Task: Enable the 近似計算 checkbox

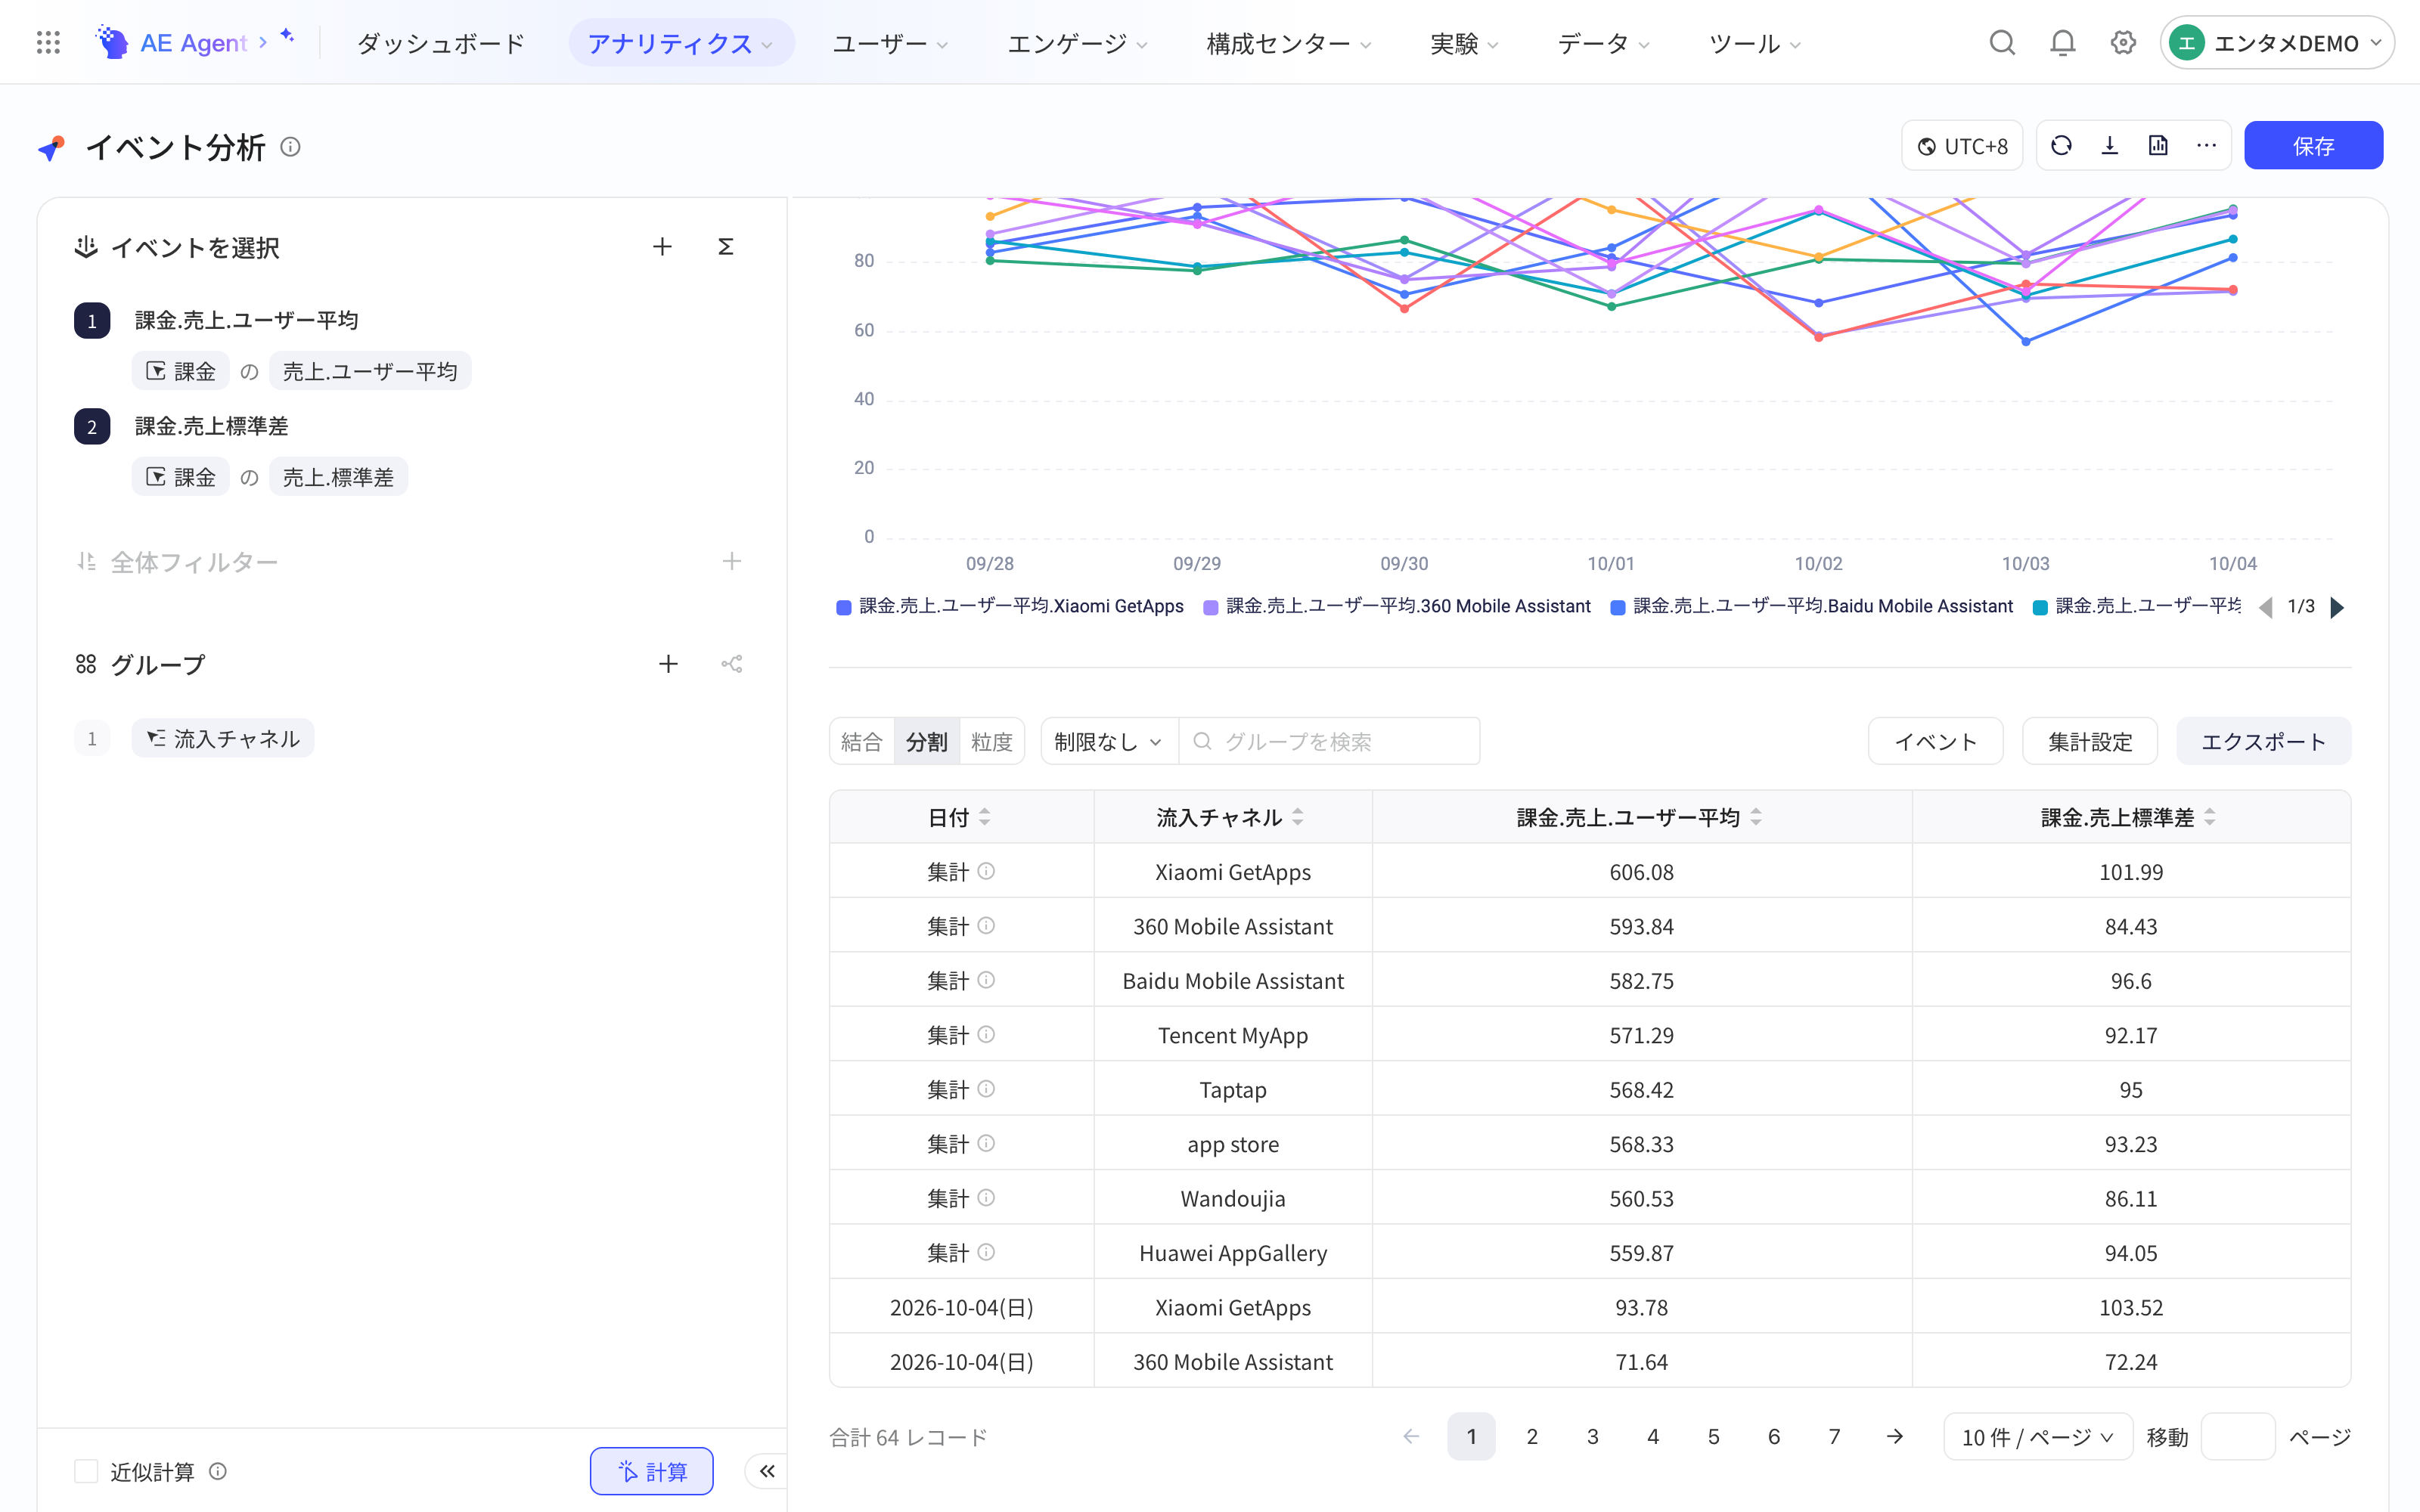Action: tap(86, 1471)
